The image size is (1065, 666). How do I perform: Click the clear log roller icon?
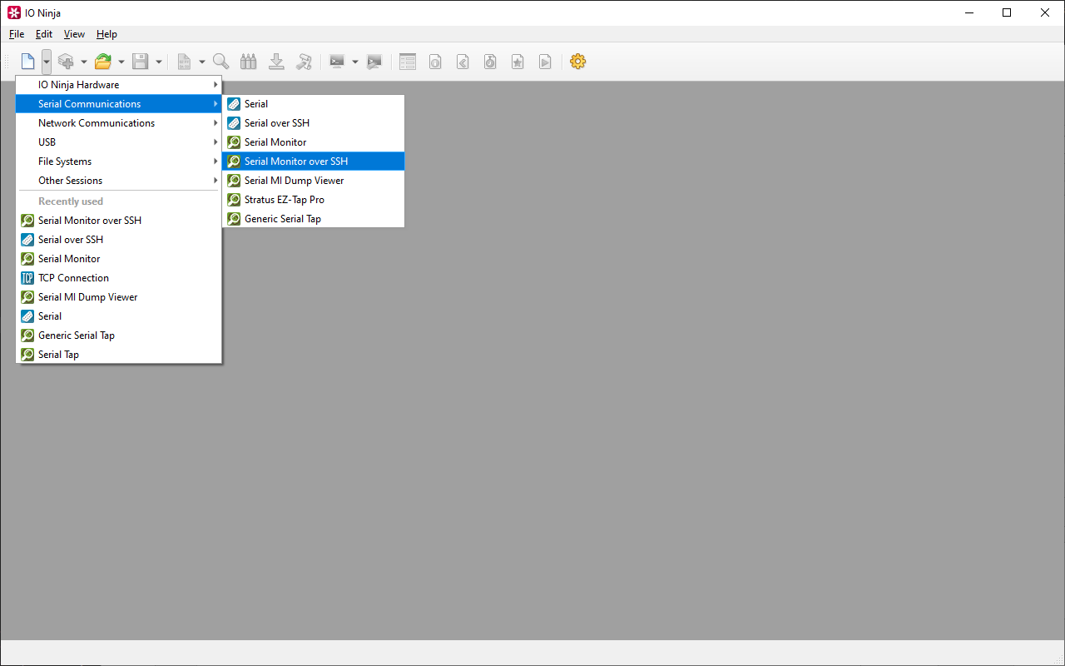(305, 62)
